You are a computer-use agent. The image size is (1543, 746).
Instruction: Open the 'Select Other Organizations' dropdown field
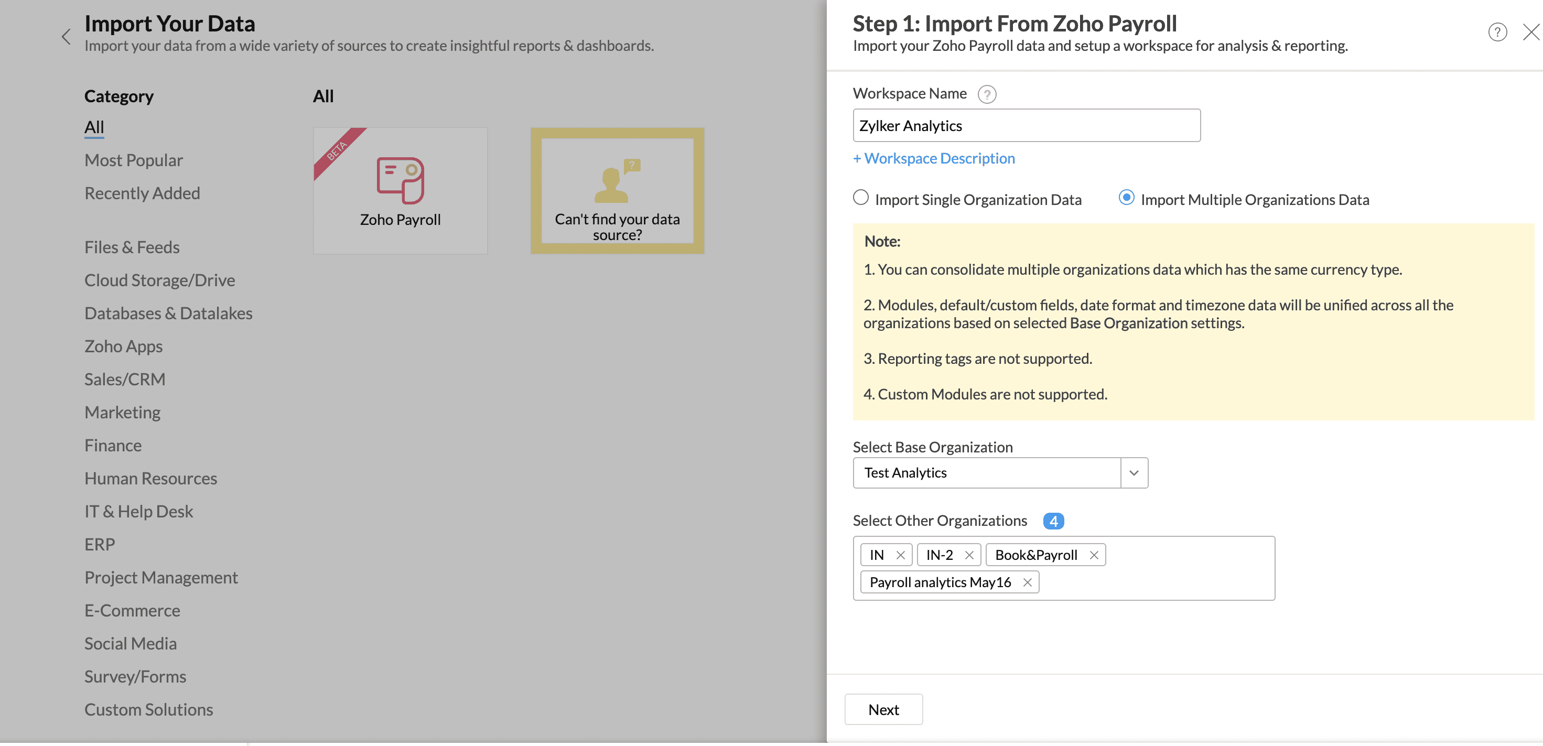click(x=1181, y=567)
